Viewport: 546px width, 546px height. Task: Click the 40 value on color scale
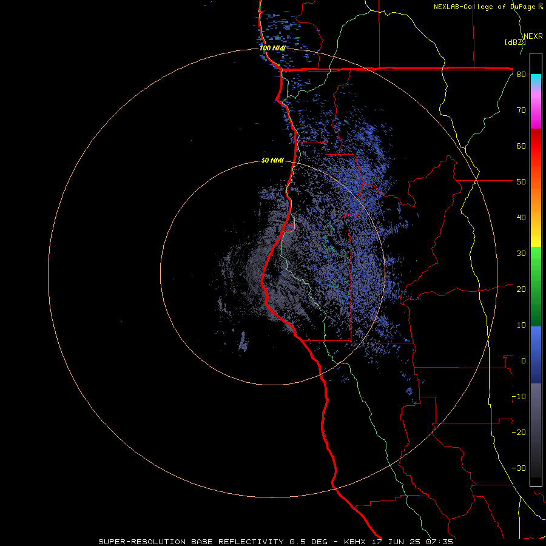[521, 218]
